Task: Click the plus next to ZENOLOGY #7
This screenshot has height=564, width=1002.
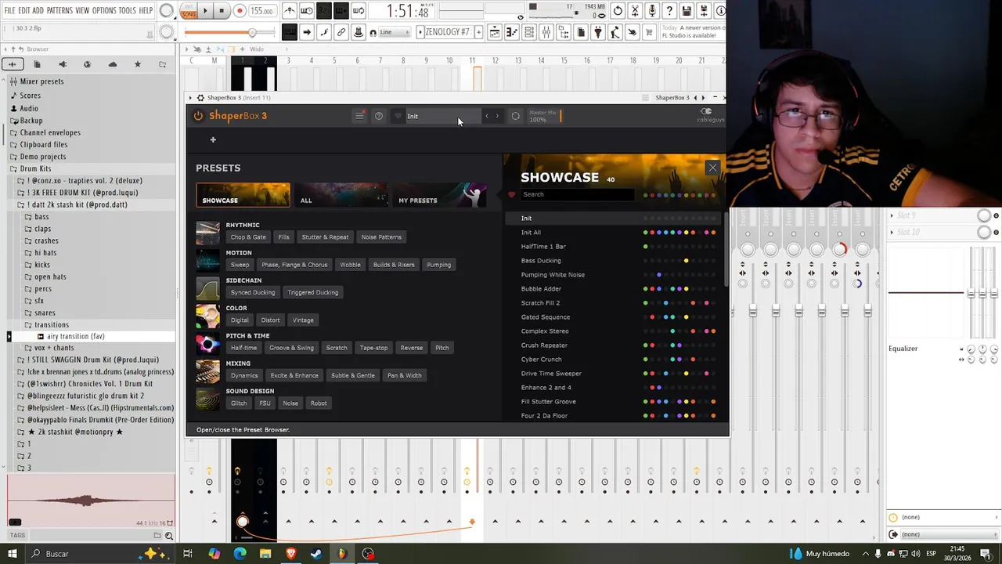Action: (x=478, y=32)
